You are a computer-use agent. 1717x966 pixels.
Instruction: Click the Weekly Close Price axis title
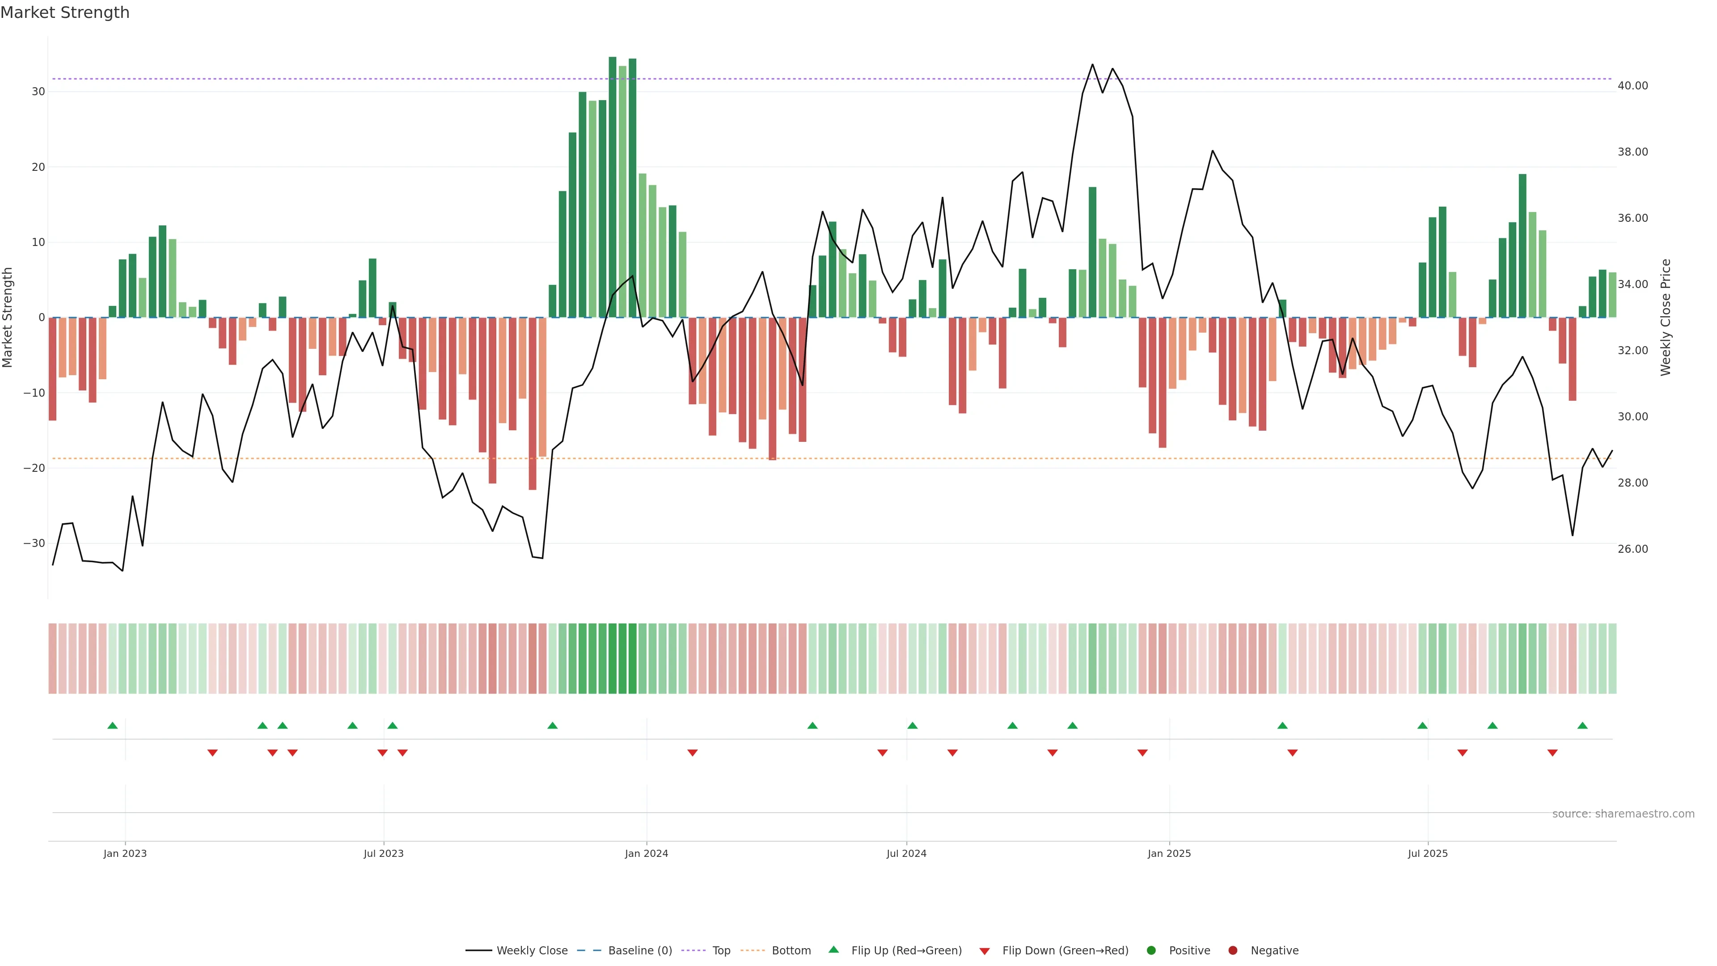click(1666, 318)
